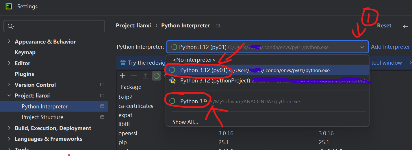Click the PyCharm logo in title bar
Screen dimensions: 412x156
pos(8,6)
